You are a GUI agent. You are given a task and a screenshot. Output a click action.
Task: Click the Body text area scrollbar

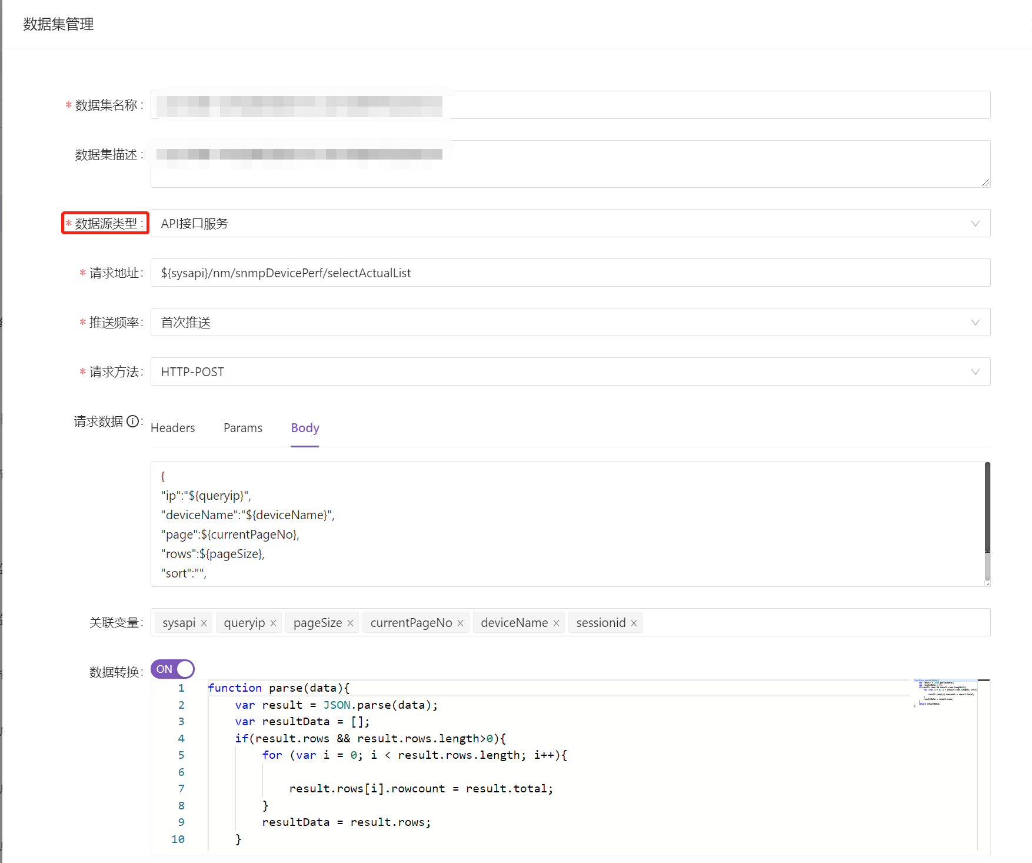click(987, 507)
